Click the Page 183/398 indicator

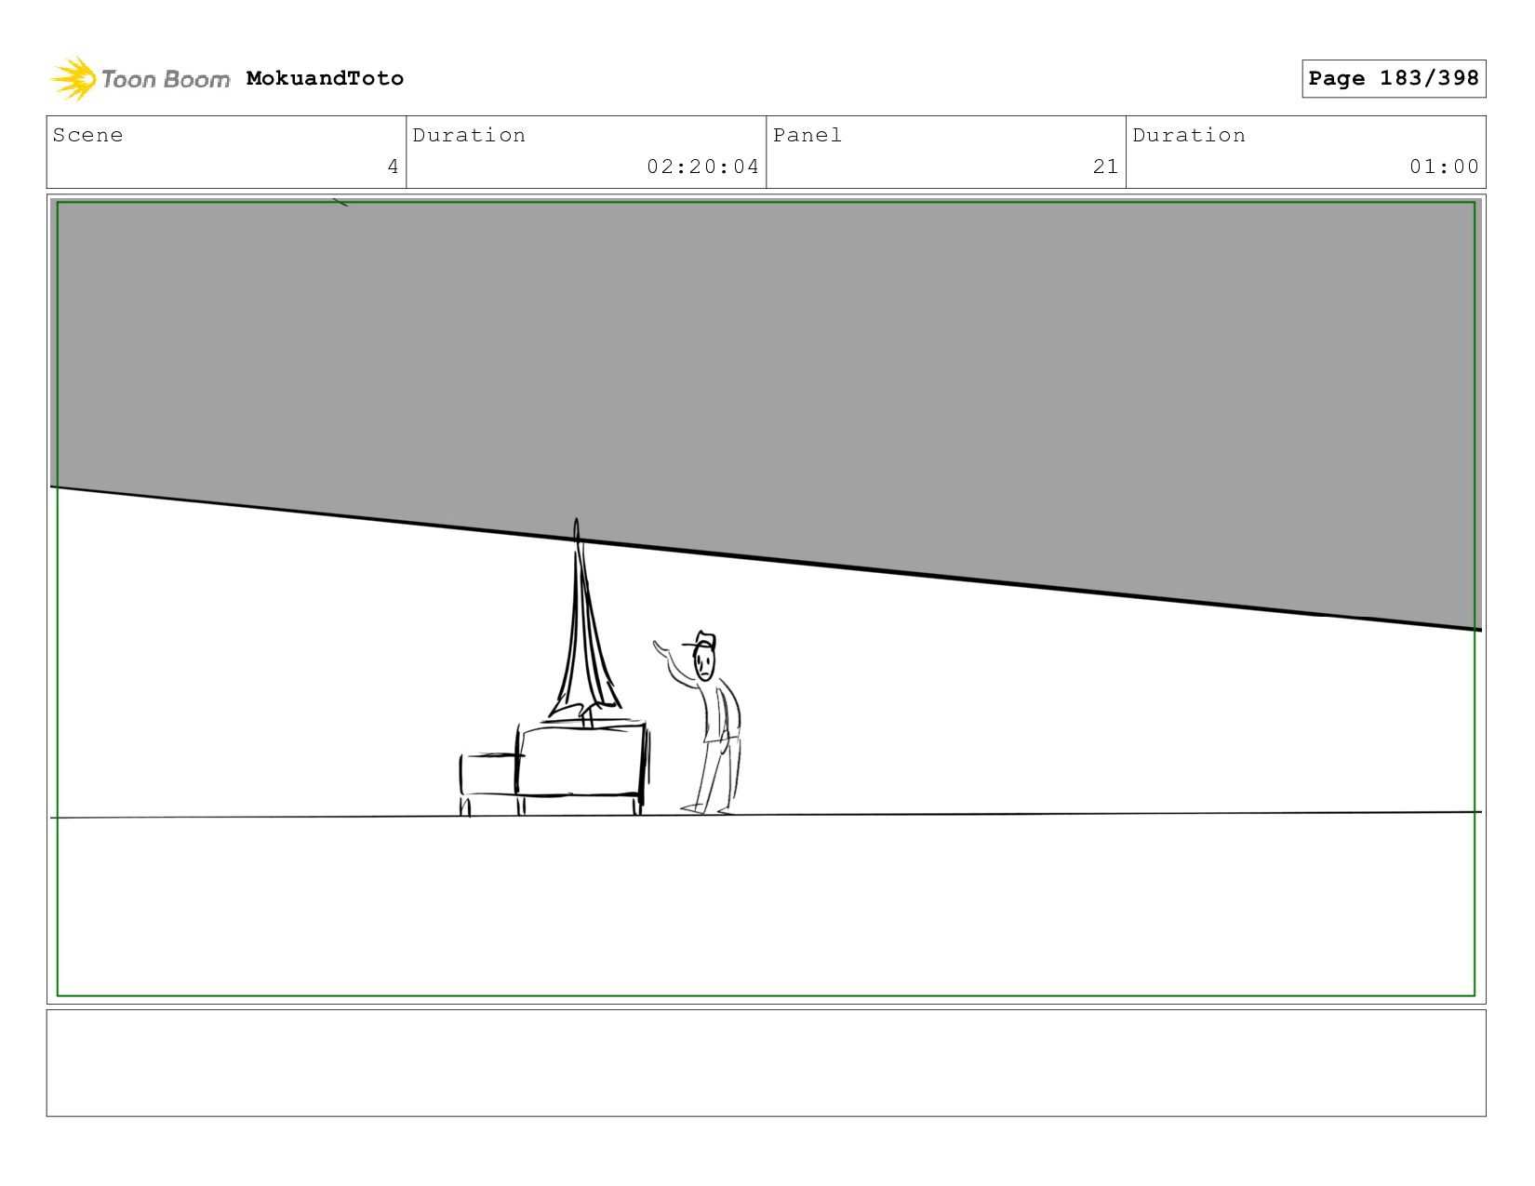click(x=1394, y=78)
